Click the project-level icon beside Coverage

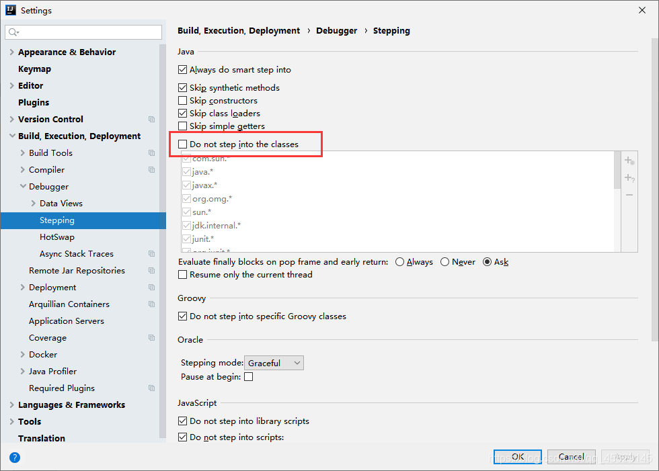(152, 337)
